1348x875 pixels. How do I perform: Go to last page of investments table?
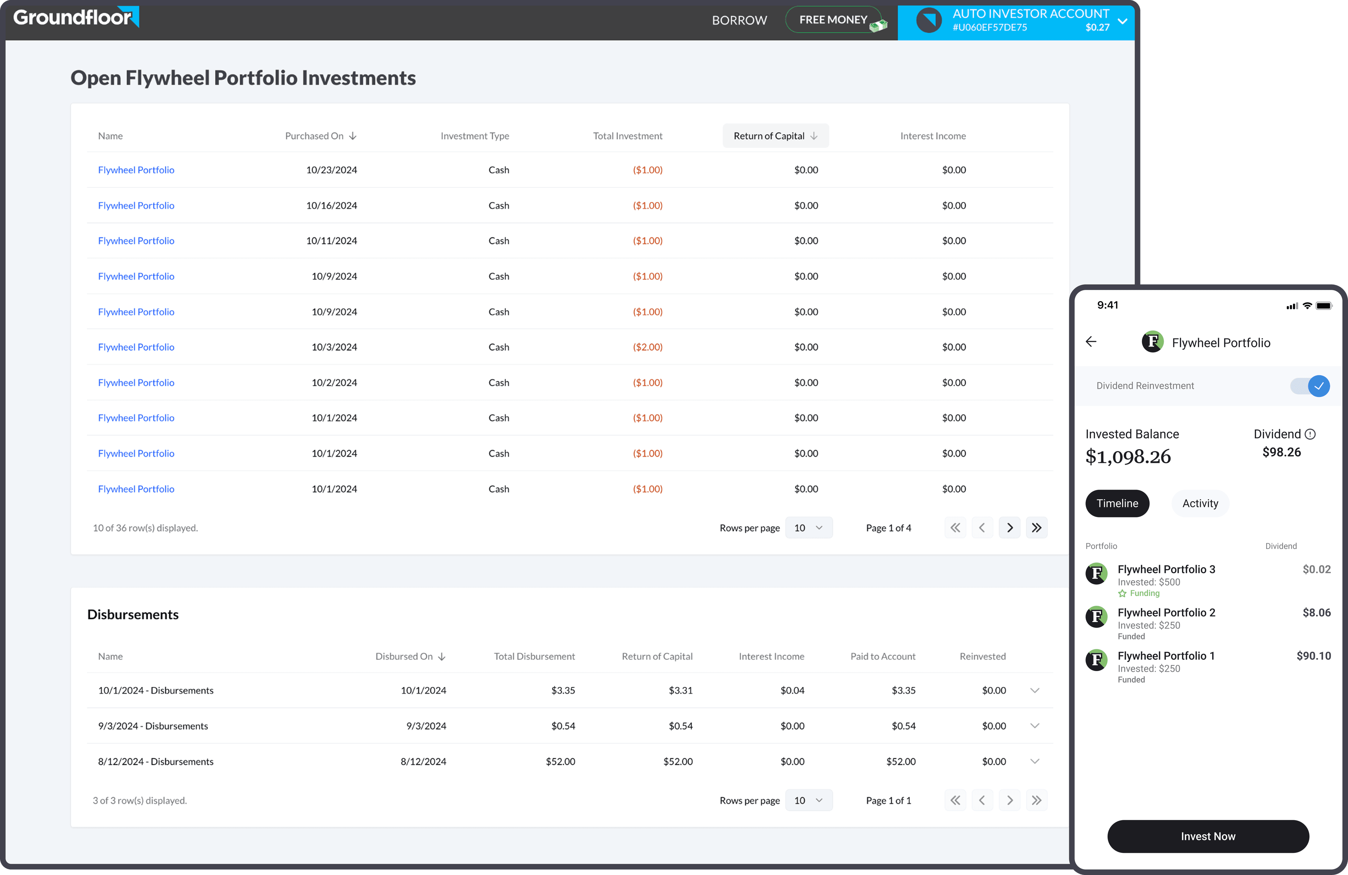click(1037, 528)
